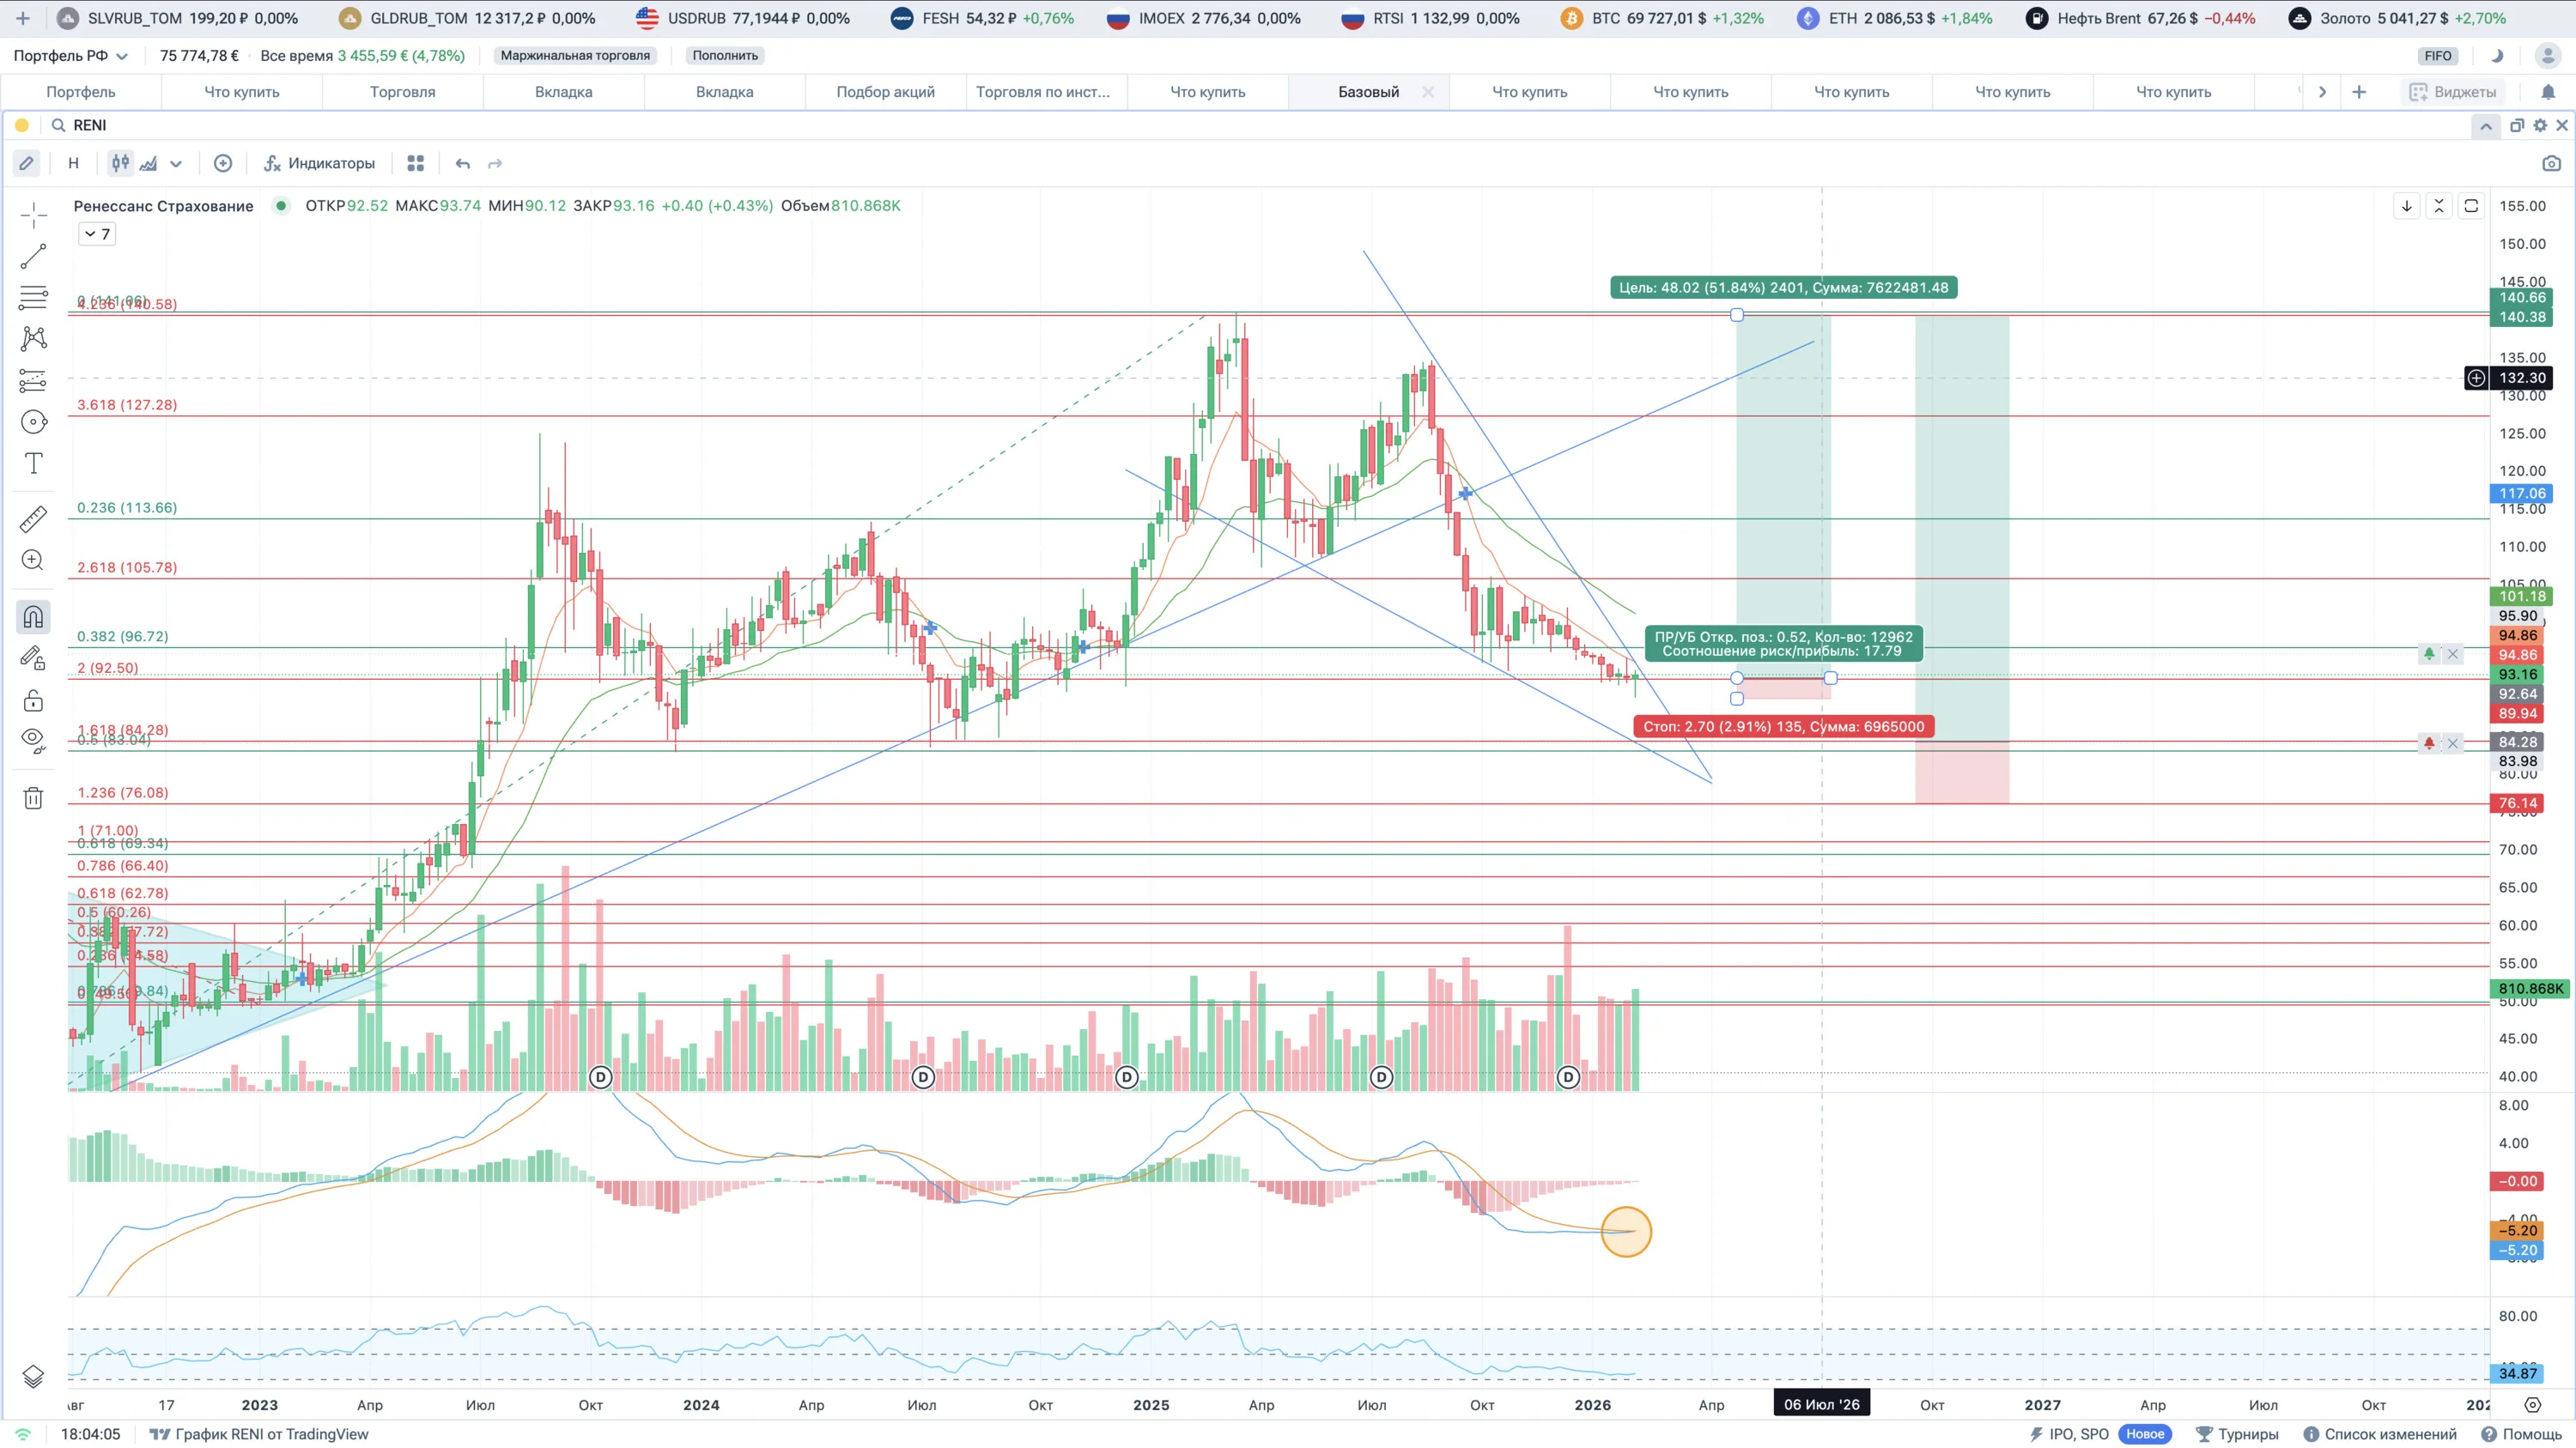Screen dimensions: 2576x1448
Task: Select the trend line drawing tool
Action: click(33, 257)
